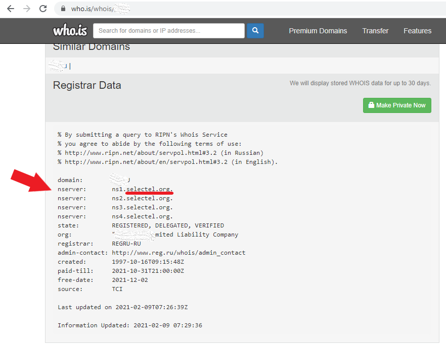Click the Similar Domains heading
The height and width of the screenshot is (349, 446).
click(x=92, y=47)
